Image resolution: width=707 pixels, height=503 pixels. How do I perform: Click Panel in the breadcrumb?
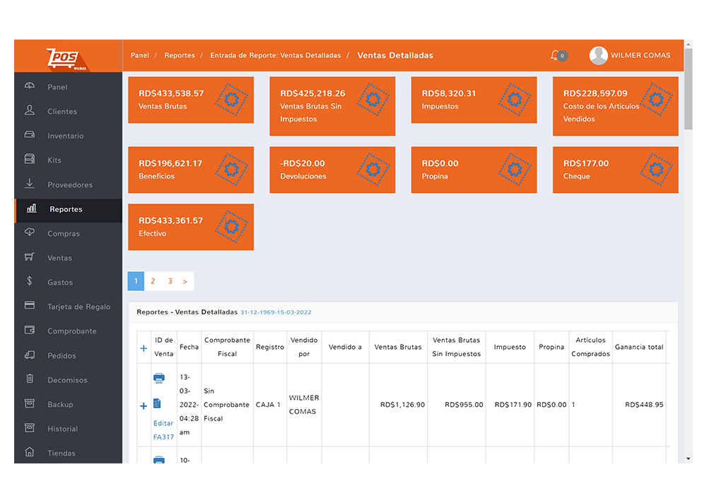tap(140, 55)
